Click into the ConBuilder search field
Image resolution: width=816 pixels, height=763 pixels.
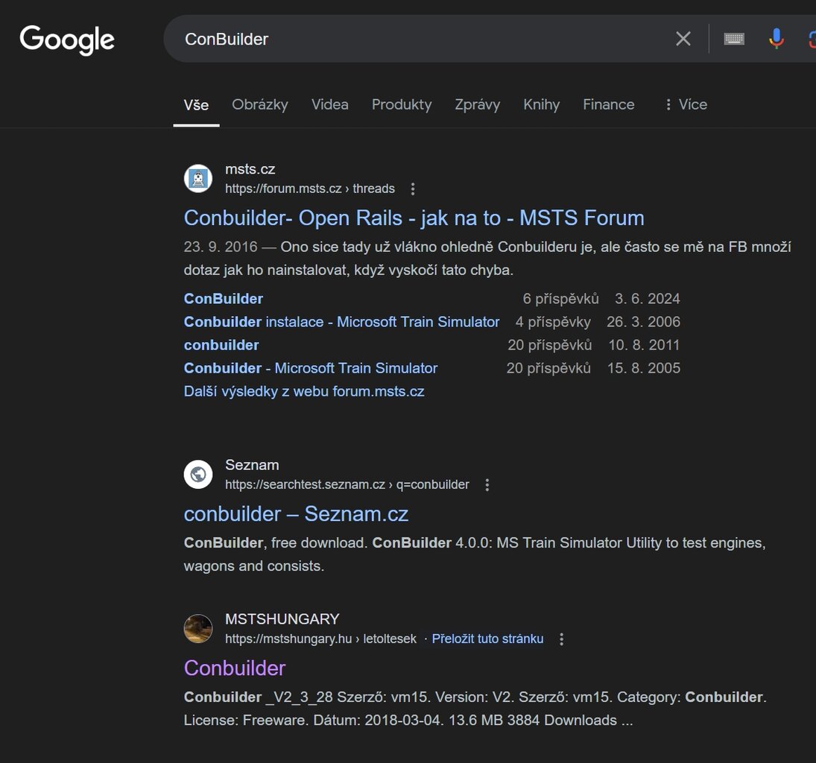pyautogui.click(x=417, y=39)
